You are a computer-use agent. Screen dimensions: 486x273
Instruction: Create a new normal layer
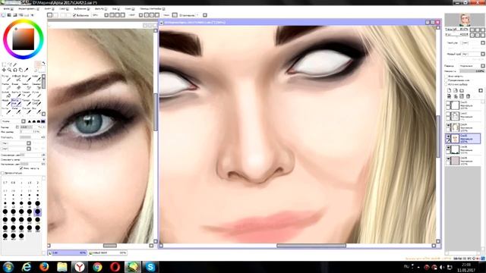pyautogui.click(x=449, y=90)
